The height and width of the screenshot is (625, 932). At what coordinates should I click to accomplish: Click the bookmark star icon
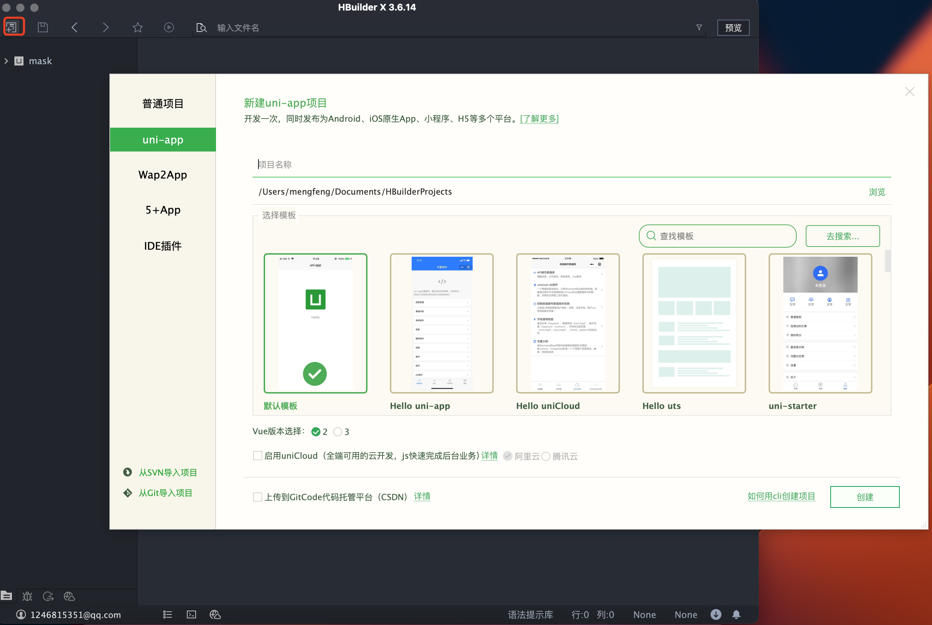137,27
